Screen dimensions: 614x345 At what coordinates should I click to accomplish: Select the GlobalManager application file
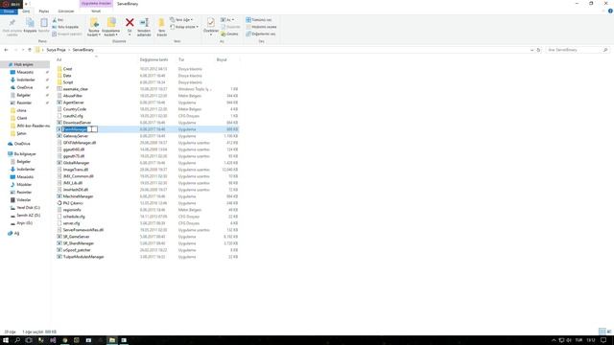77,163
